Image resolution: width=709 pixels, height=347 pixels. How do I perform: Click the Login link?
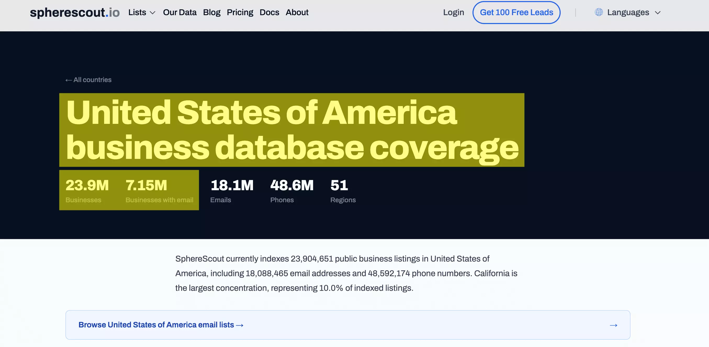tap(453, 12)
